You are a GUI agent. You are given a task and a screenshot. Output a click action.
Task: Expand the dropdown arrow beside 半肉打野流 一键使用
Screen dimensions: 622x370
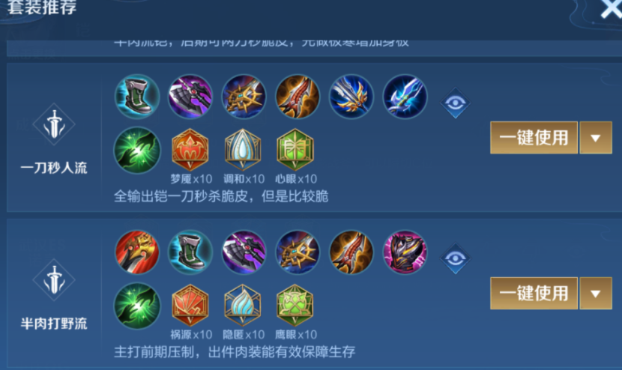(596, 293)
